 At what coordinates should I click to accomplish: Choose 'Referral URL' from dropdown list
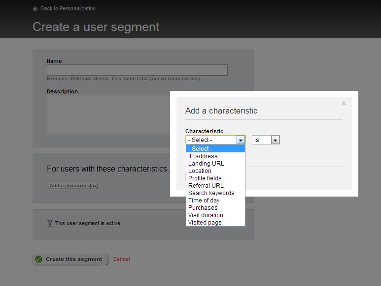point(206,186)
